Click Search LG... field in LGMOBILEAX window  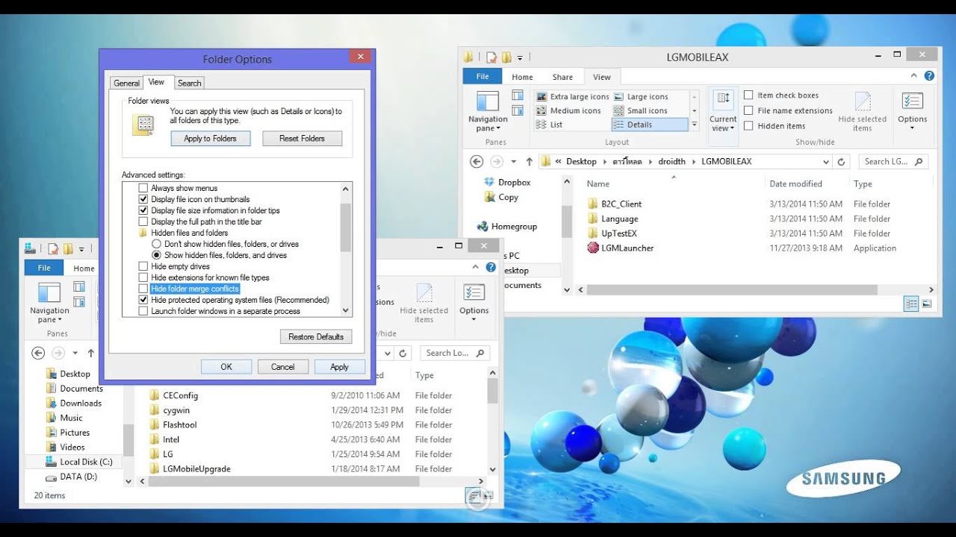tap(893, 161)
